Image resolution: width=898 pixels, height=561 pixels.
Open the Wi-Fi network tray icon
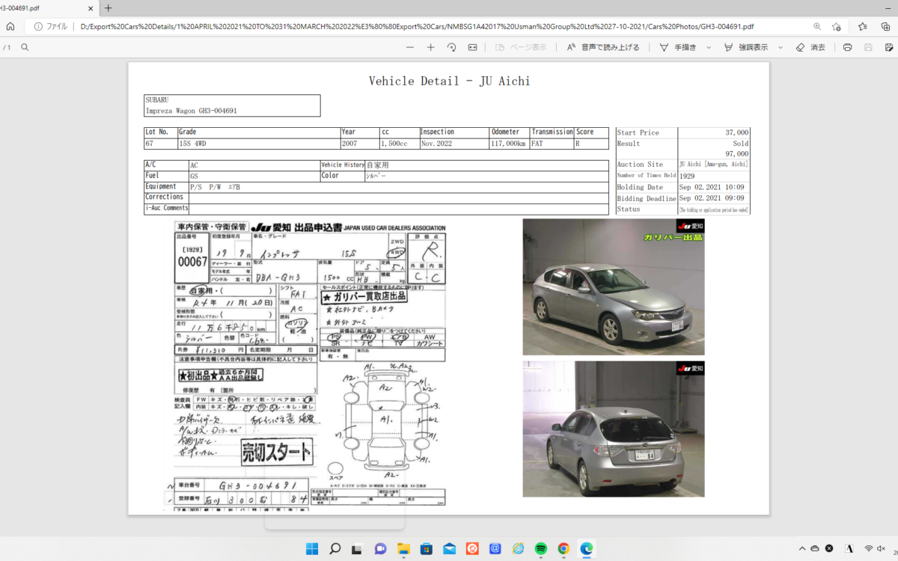pyautogui.click(x=870, y=548)
